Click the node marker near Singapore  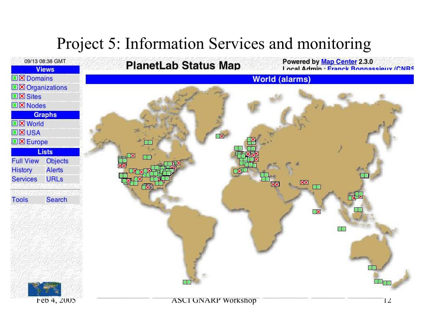coord(342,229)
